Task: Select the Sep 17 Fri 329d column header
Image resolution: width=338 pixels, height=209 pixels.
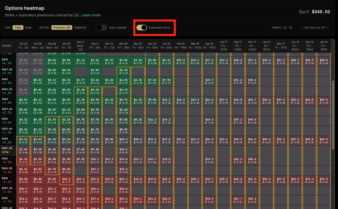Action: tap(238, 46)
